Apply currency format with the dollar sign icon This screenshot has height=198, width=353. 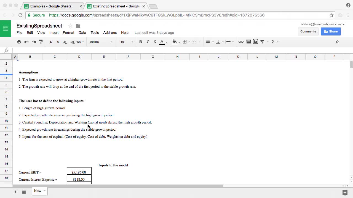pyautogui.click(x=51, y=42)
